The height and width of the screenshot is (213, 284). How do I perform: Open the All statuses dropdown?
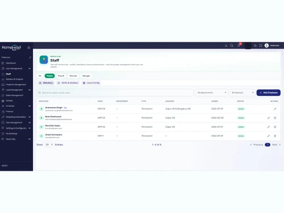point(243,93)
